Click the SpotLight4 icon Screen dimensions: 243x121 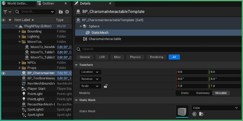(x=24, y=115)
